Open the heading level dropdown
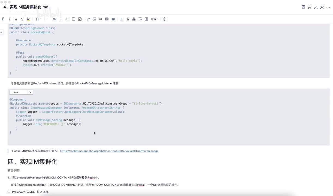333x196 pixels. click(39, 19)
